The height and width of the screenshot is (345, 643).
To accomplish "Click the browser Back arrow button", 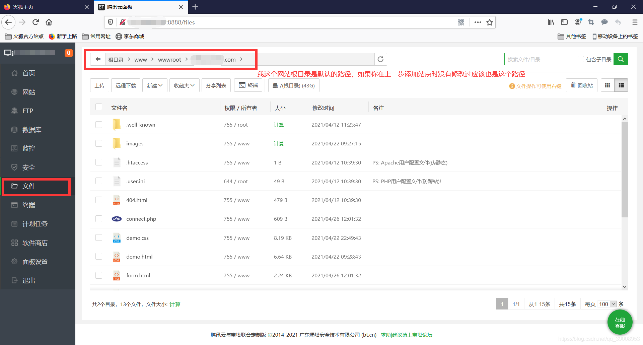I will pos(9,22).
